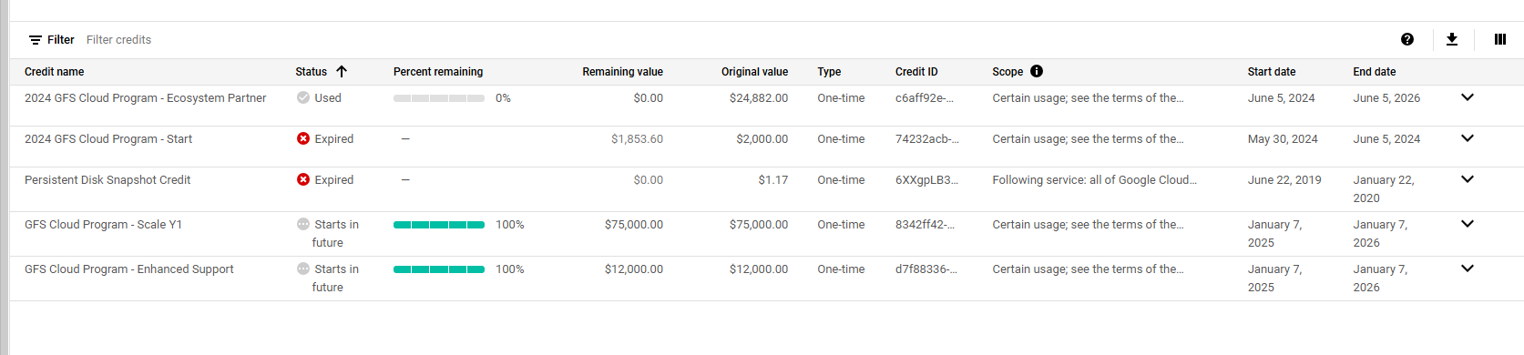Expand the Persistent Disk Snapshot Credit row
The height and width of the screenshot is (355, 1524).
tap(1468, 179)
